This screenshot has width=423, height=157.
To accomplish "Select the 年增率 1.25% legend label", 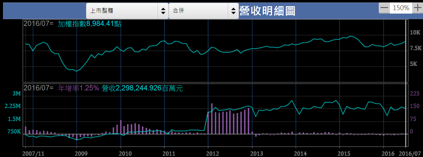I will pos(78,89).
